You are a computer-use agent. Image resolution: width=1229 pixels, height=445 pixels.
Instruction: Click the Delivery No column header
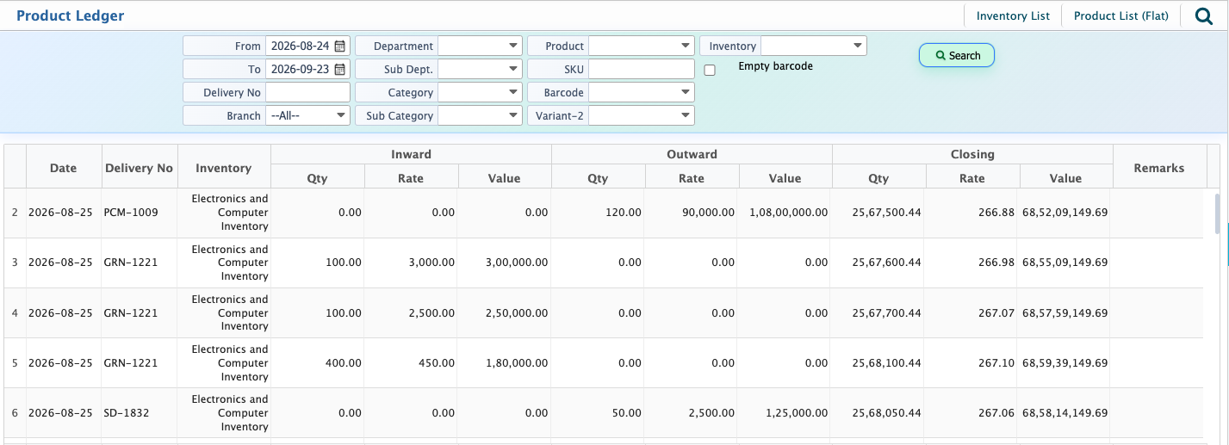point(140,166)
